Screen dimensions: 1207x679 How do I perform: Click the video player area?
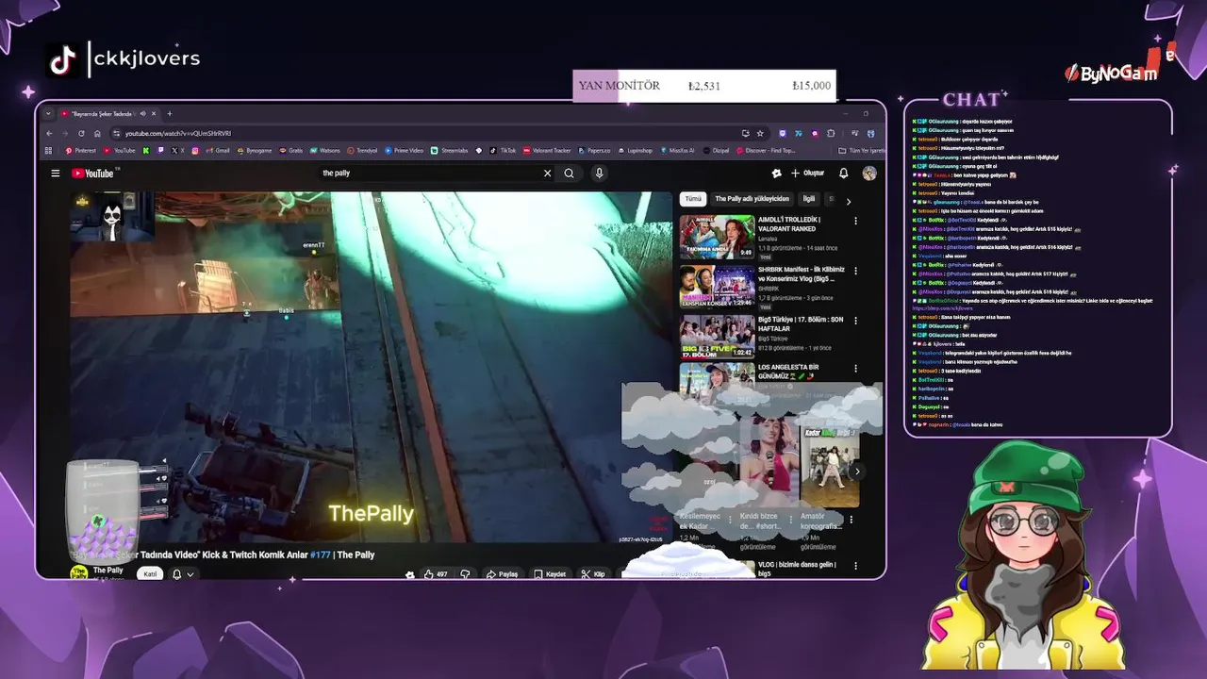click(372, 366)
